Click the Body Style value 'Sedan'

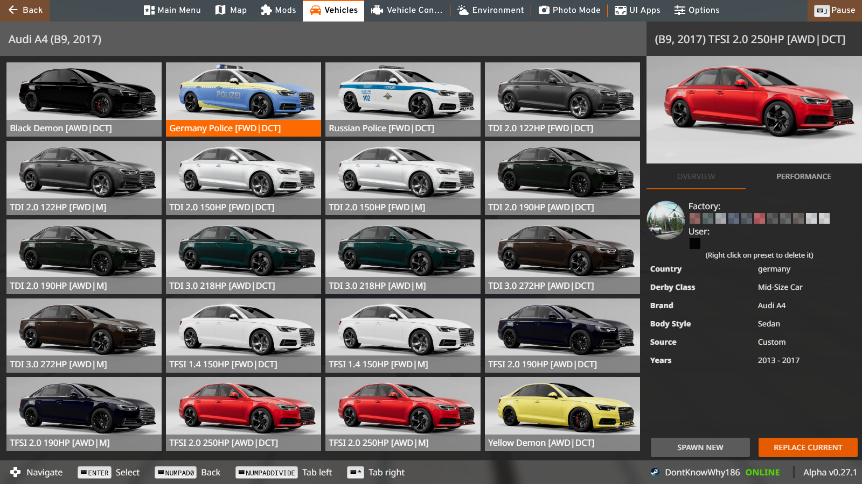(x=769, y=324)
